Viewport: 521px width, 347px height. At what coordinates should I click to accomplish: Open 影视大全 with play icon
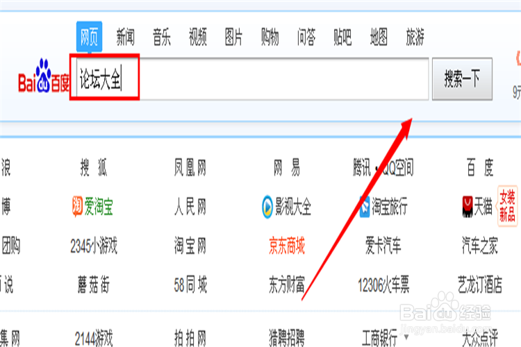coord(286,207)
